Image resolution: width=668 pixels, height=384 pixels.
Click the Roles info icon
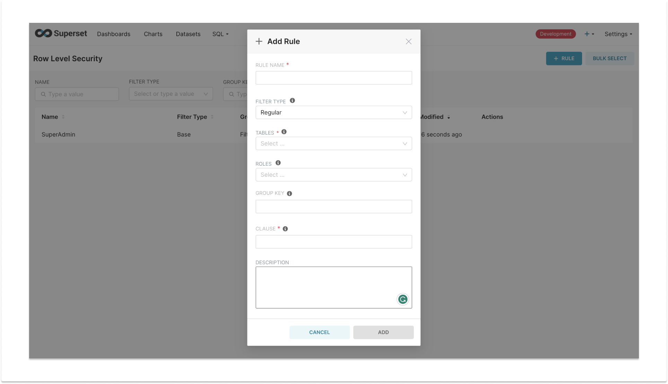278,163
